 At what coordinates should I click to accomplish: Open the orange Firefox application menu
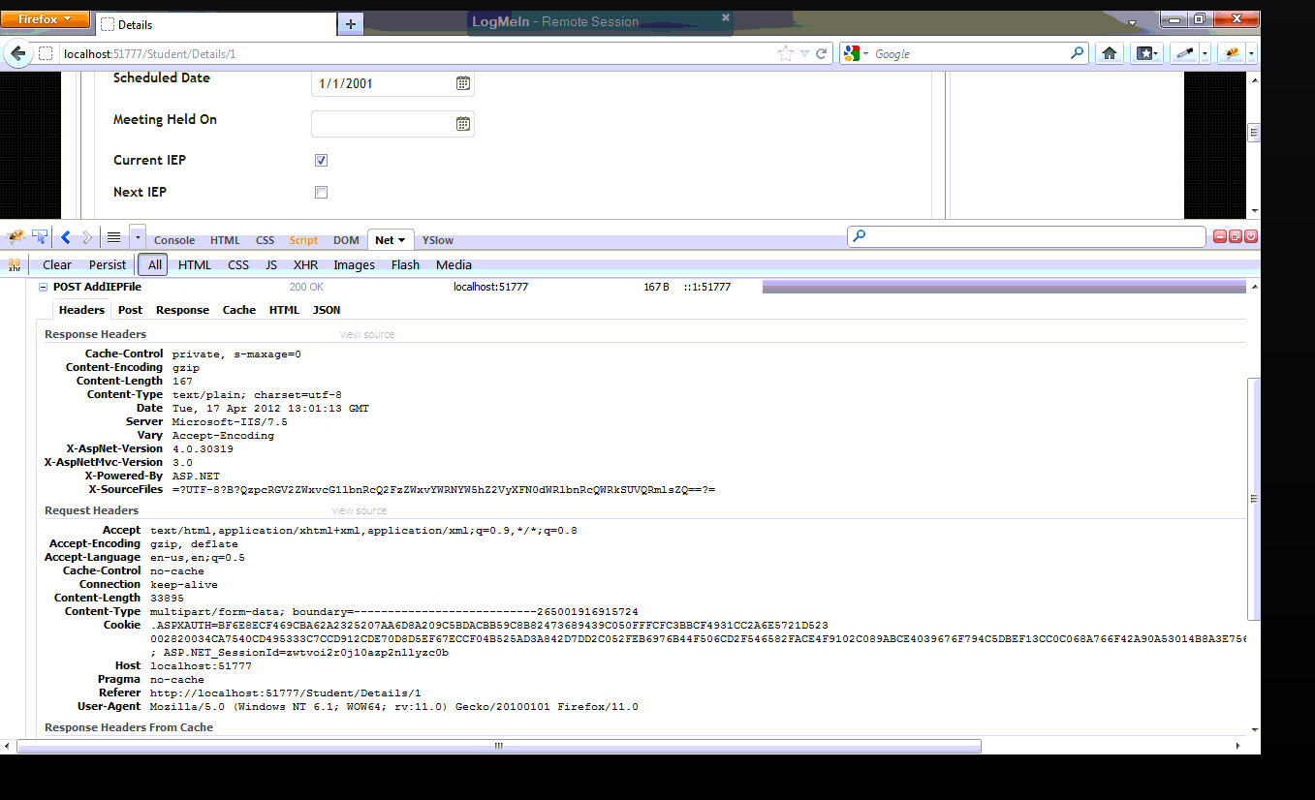coord(46,19)
